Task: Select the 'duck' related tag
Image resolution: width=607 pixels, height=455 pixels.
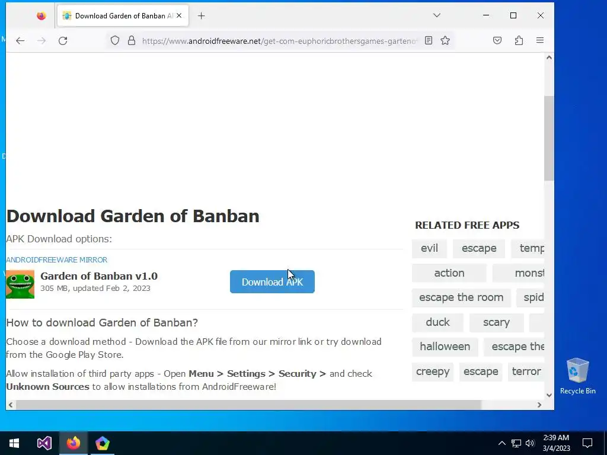Action: (x=437, y=322)
